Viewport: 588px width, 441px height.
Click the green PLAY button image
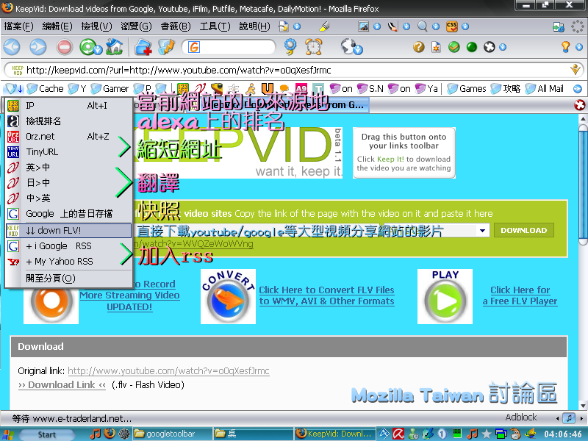[445, 296]
